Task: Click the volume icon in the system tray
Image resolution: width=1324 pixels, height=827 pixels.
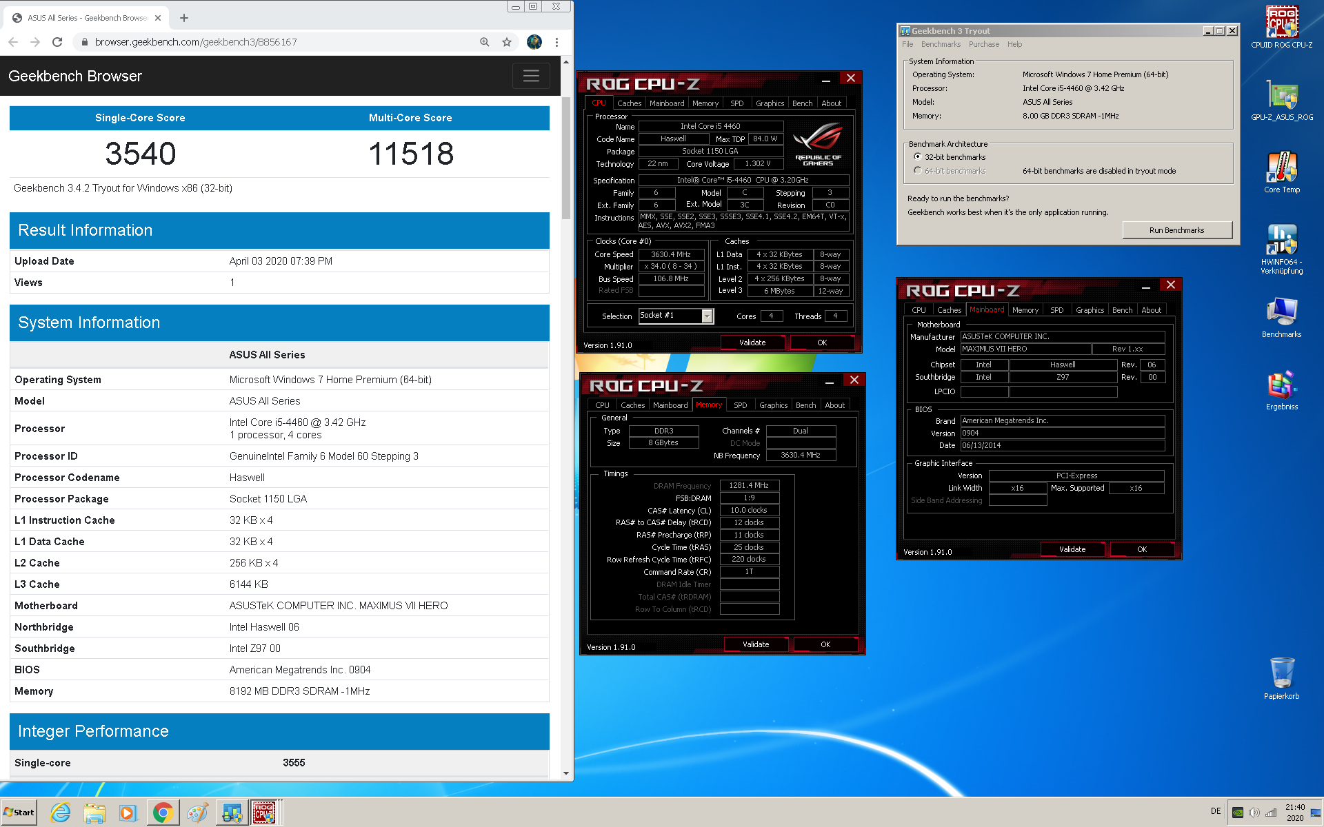Action: 1254,813
